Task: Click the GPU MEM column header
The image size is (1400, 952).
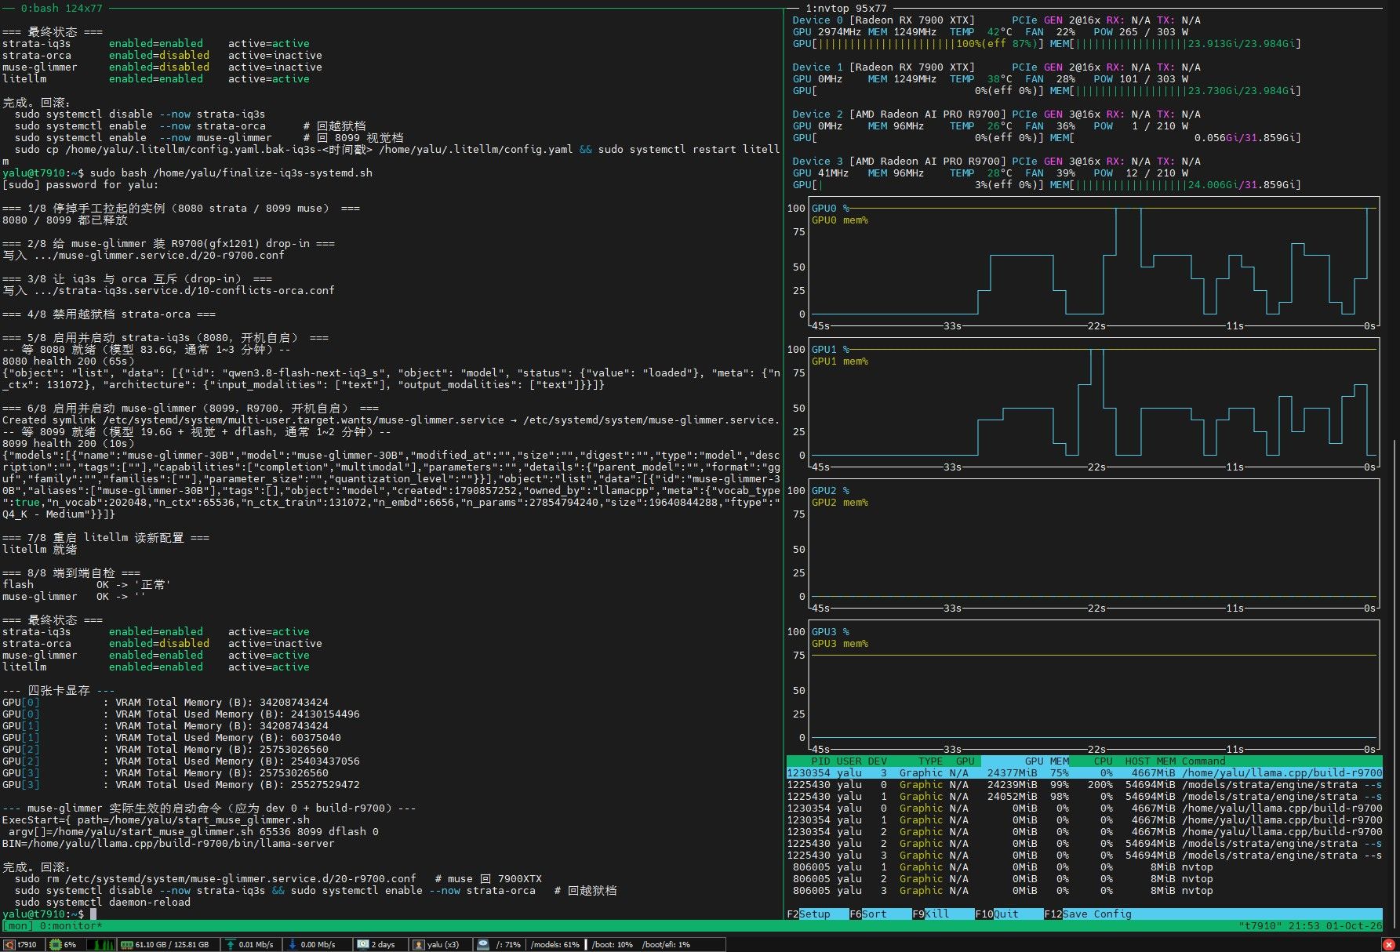Action: click(1025, 761)
